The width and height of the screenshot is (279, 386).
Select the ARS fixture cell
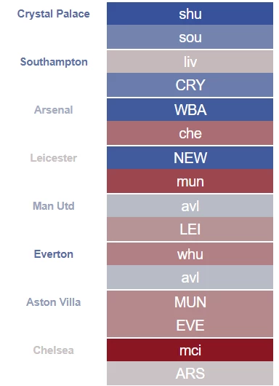tap(190, 373)
